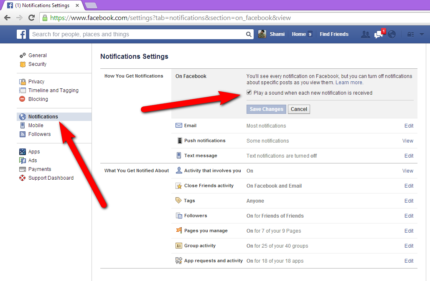The height and width of the screenshot is (281, 430).
Task: Click the Save Changes button
Action: pos(266,109)
